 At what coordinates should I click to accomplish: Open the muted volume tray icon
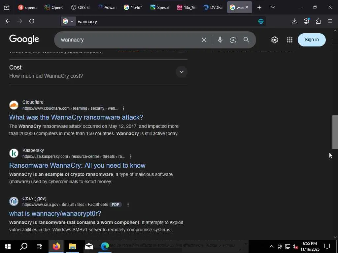295,246
